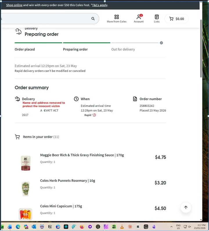Click the Preparing order progress step

75,49
